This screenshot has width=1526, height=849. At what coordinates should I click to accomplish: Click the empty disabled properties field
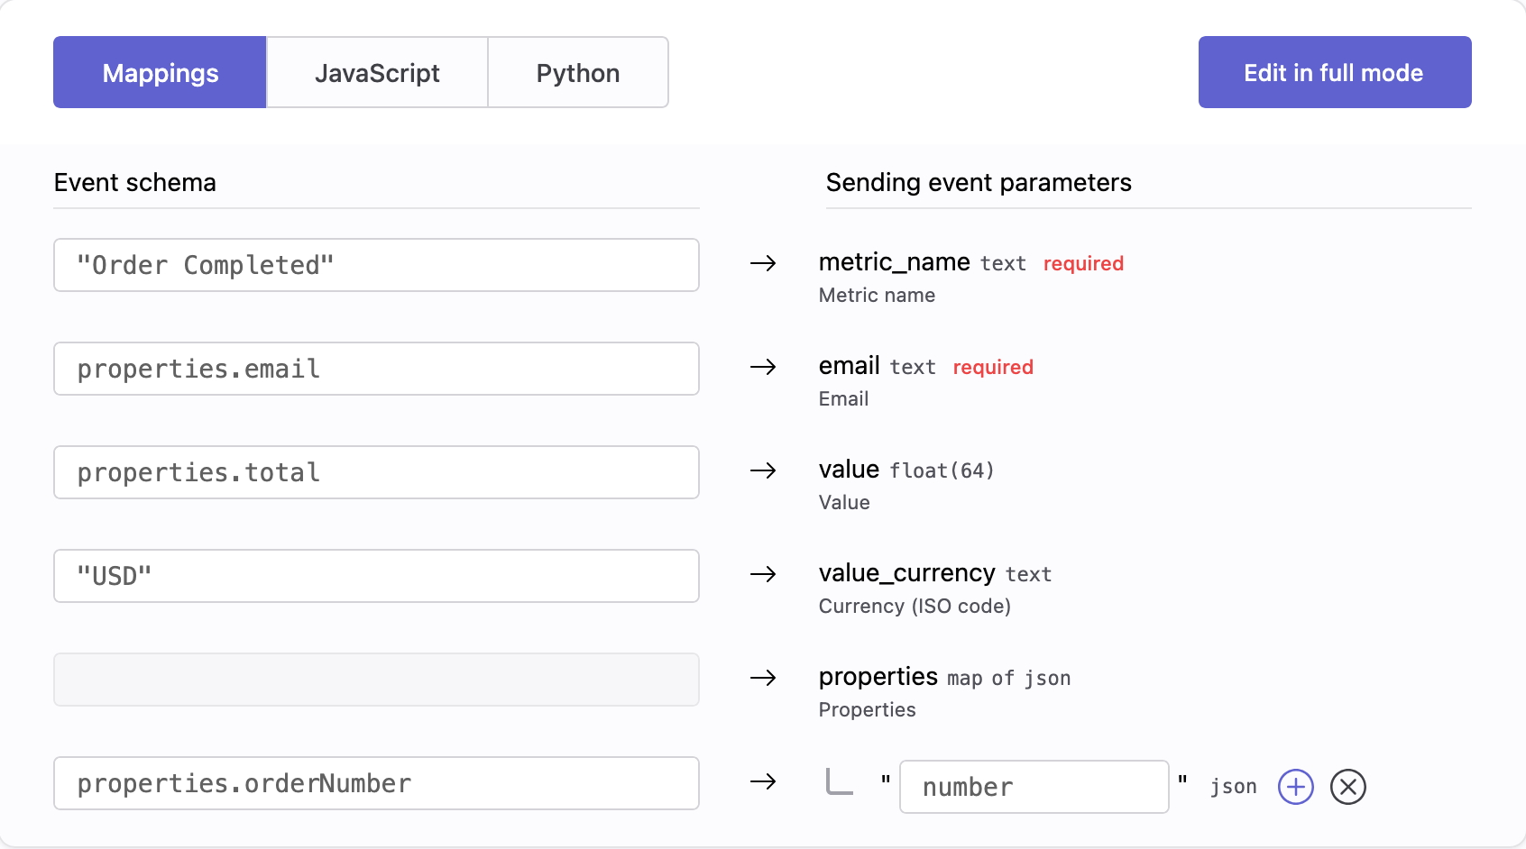(376, 680)
